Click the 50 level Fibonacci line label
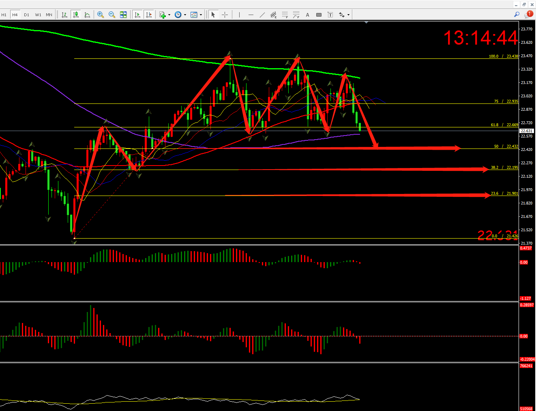536x411 pixels. (x=506, y=146)
